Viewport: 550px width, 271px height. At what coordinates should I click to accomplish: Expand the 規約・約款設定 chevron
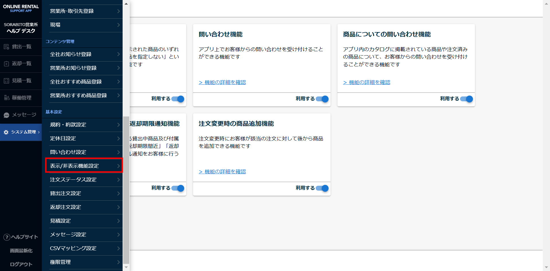pos(118,125)
